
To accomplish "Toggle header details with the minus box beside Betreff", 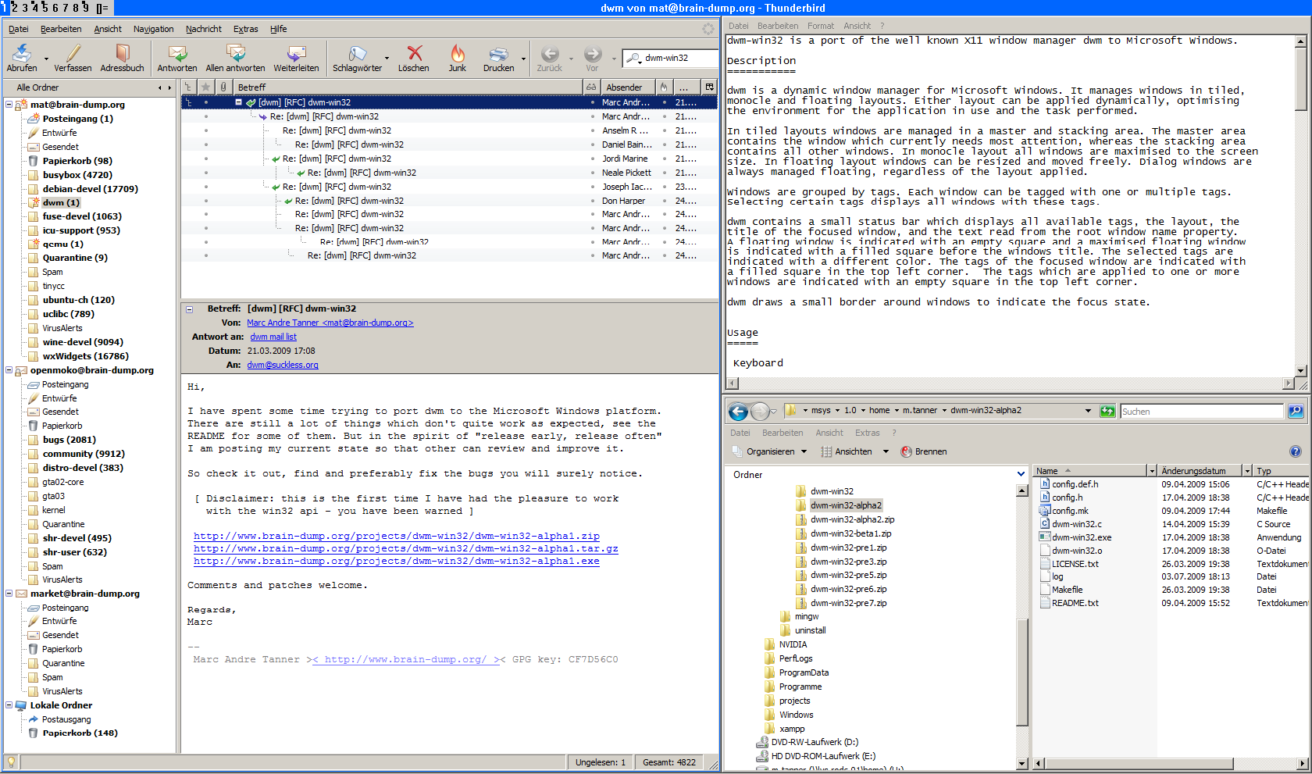I will click(189, 309).
